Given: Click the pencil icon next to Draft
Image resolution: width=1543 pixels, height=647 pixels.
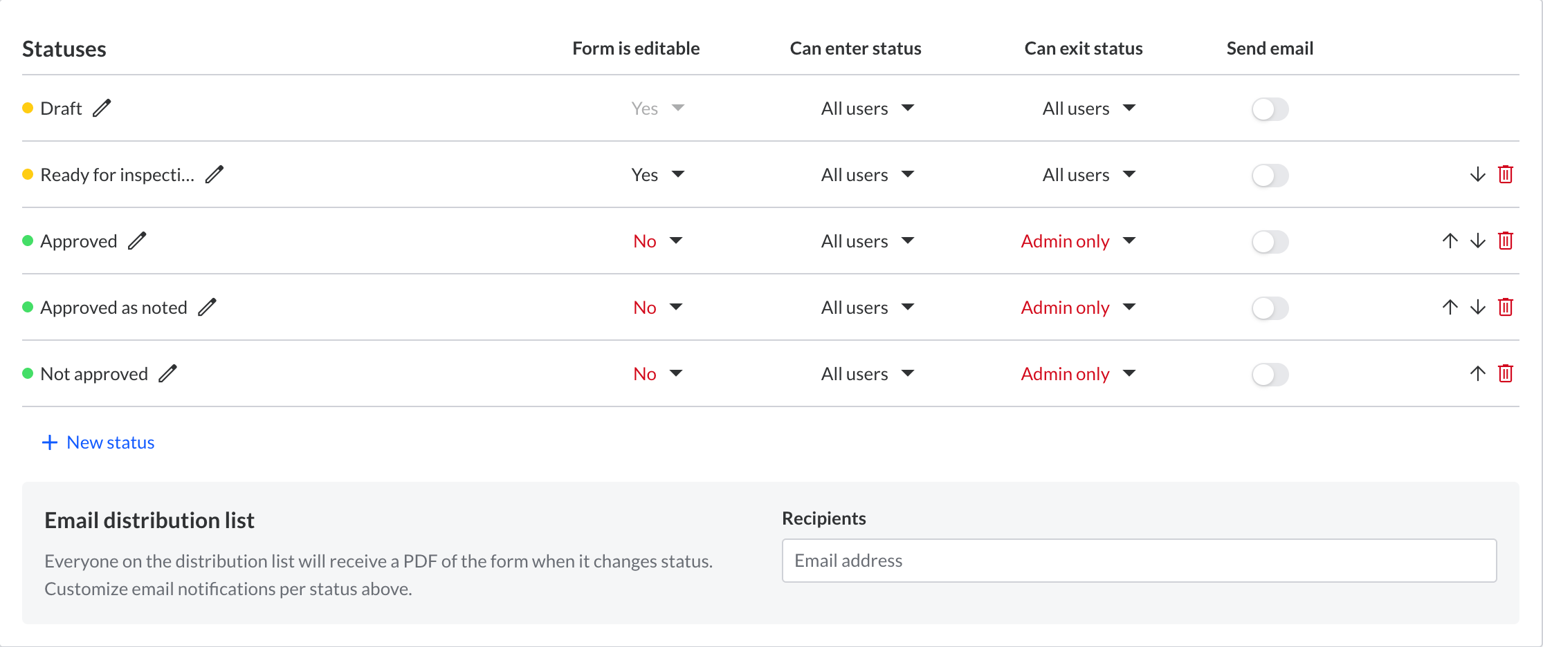Looking at the screenshot, I should [102, 109].
